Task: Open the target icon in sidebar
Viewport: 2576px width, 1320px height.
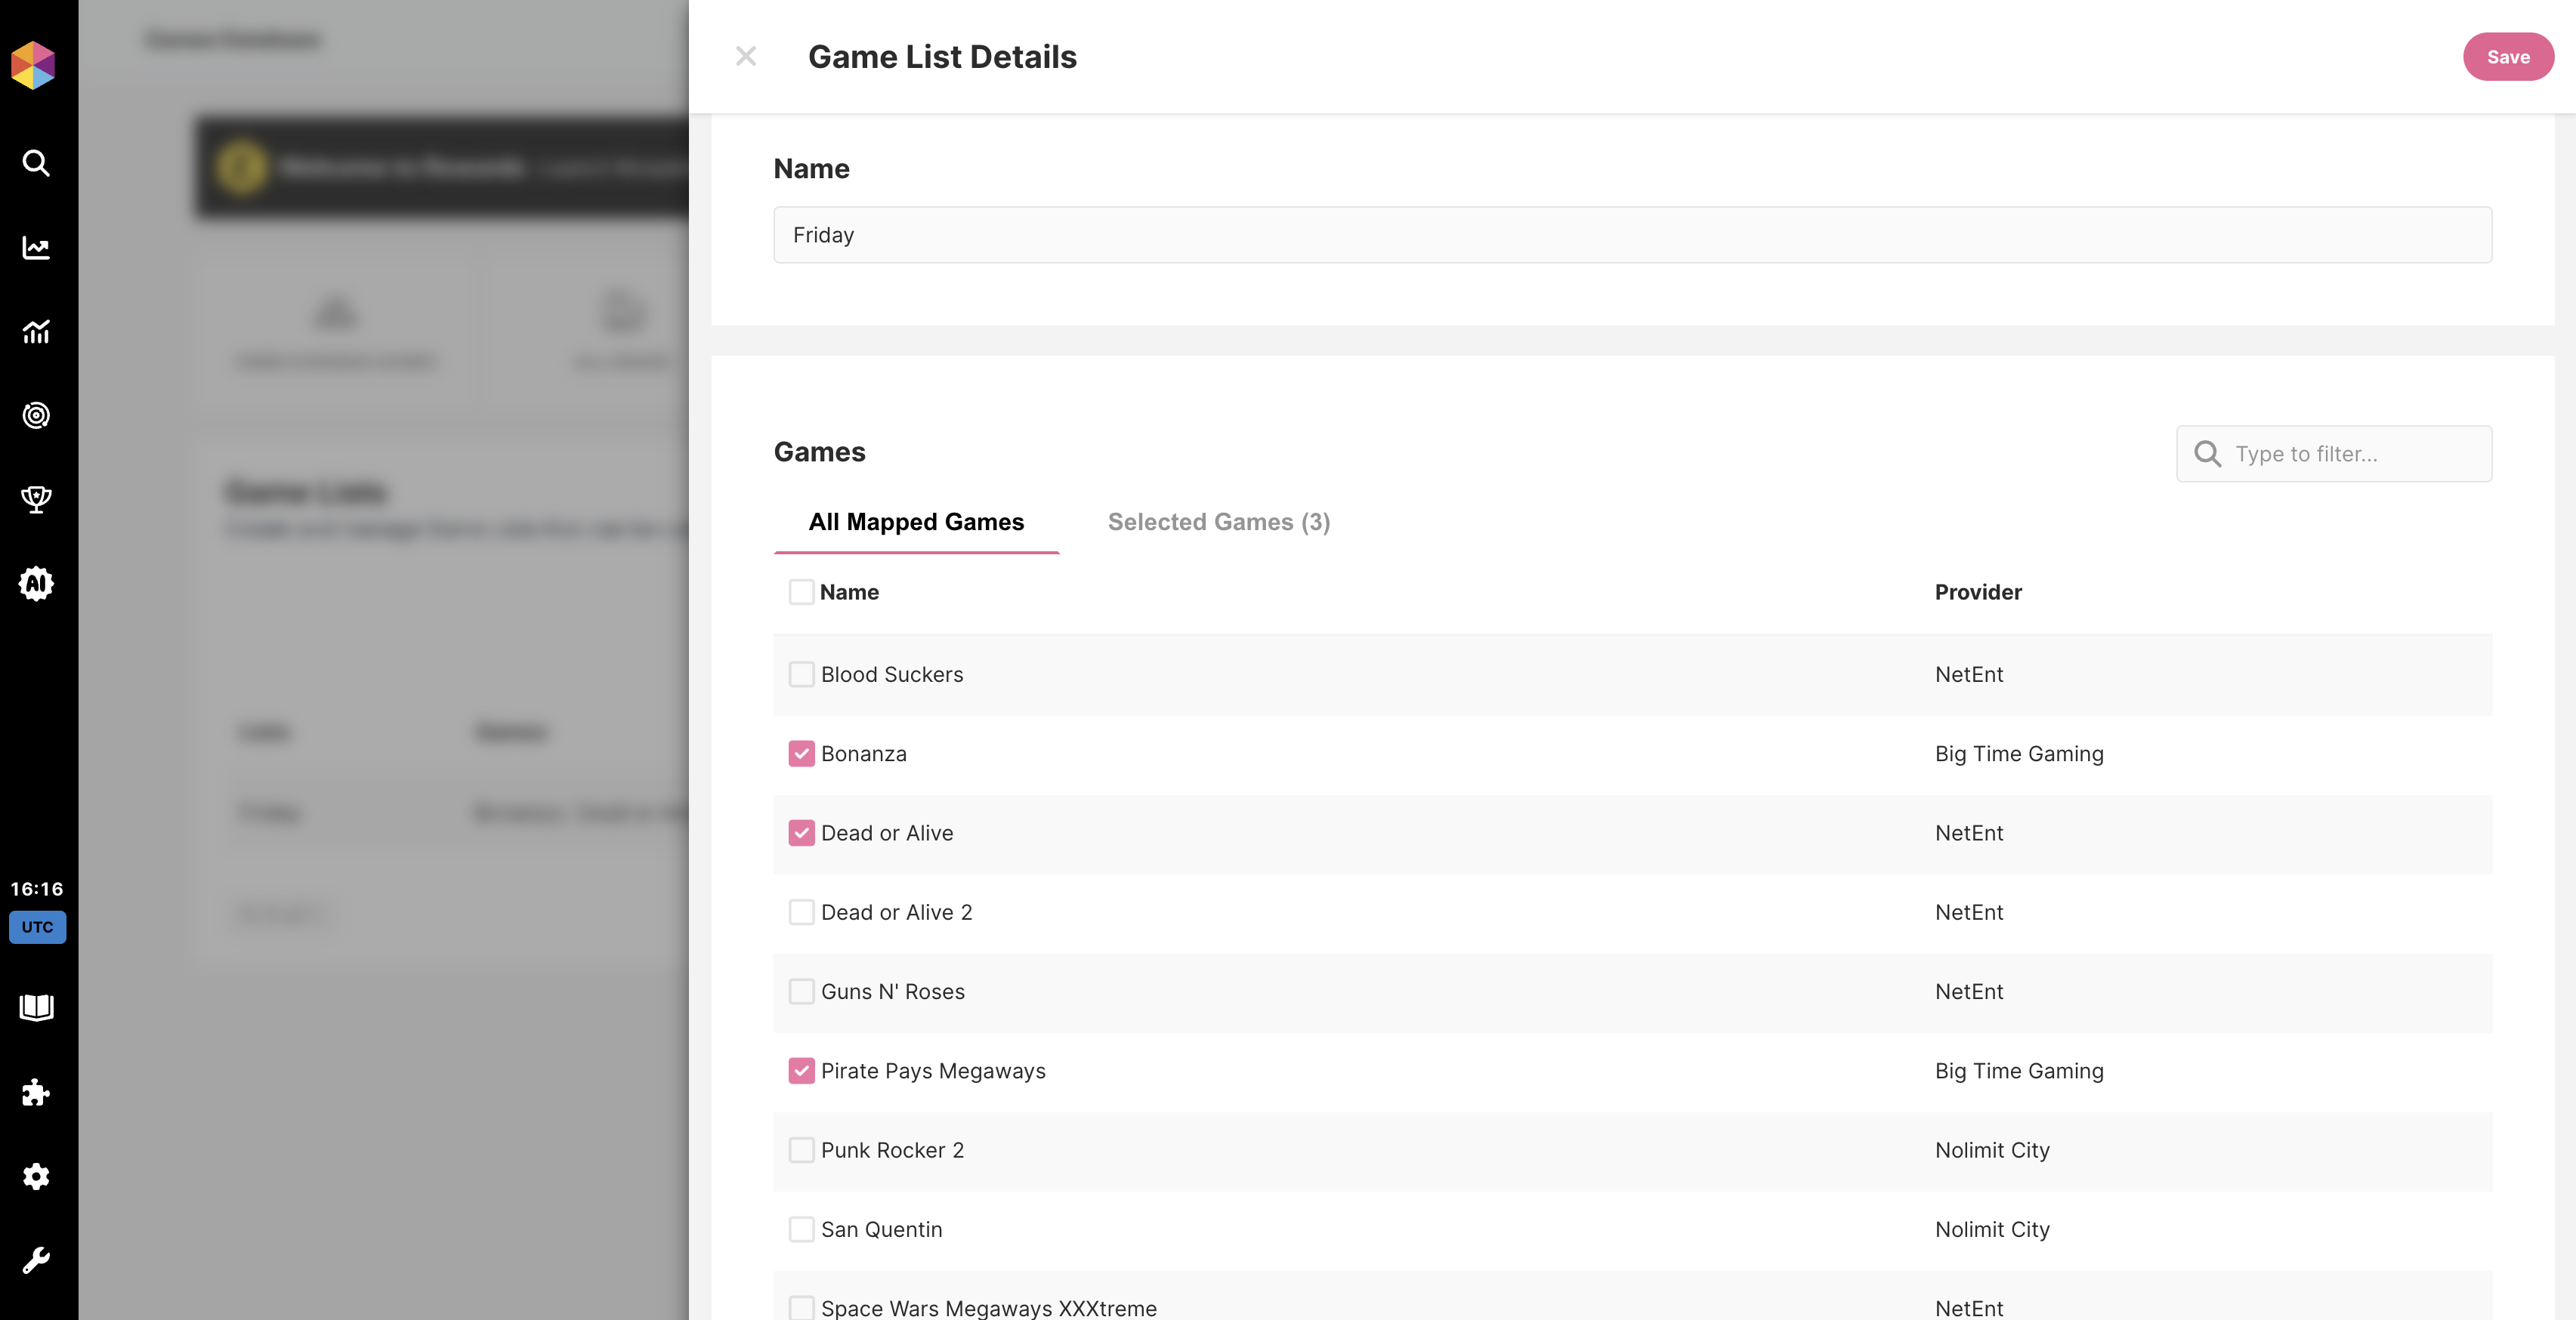Action: pos(36,415)
